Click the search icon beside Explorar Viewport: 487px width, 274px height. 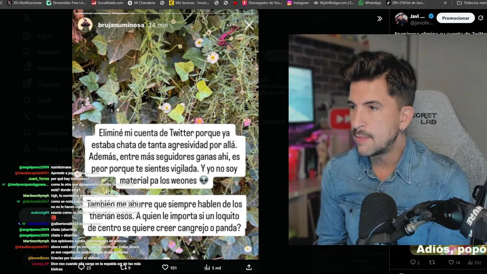click(27, 52)
